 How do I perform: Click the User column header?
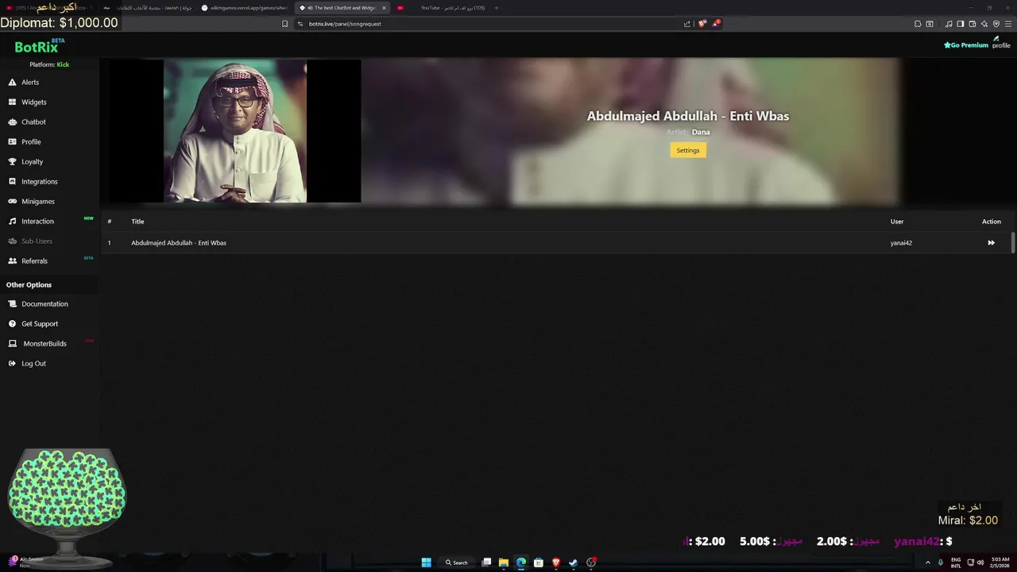tap(897, 222)
